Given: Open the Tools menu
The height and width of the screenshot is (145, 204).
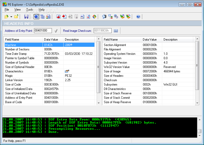Looking at the screenshot, I should pyautogui.click(x=30, y=10).
